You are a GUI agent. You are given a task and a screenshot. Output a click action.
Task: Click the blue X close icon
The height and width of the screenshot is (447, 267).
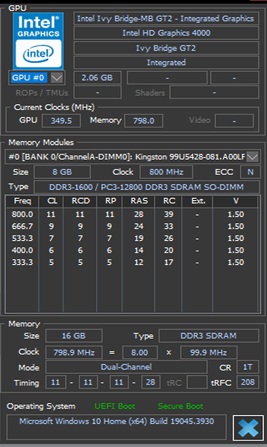pos(248,428)
